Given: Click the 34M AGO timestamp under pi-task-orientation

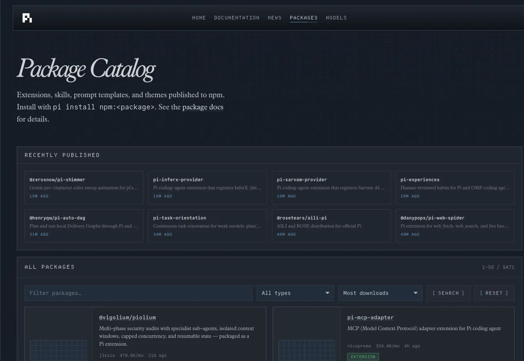Looking at the screenshot, I should point(163,234).
